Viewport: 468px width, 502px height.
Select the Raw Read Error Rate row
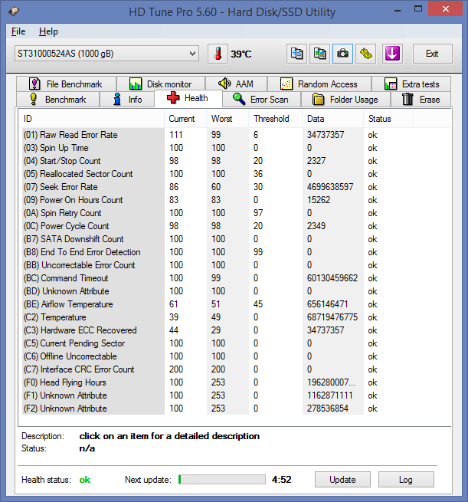coord(218,135)
